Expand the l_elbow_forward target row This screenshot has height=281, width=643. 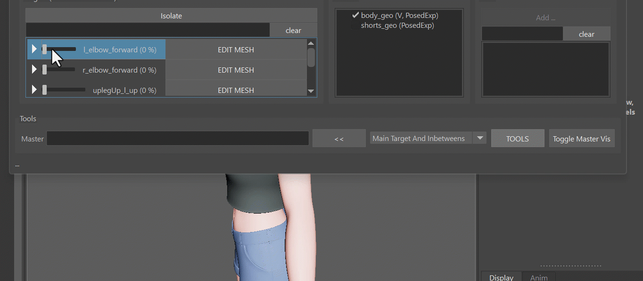coord(34,49)
